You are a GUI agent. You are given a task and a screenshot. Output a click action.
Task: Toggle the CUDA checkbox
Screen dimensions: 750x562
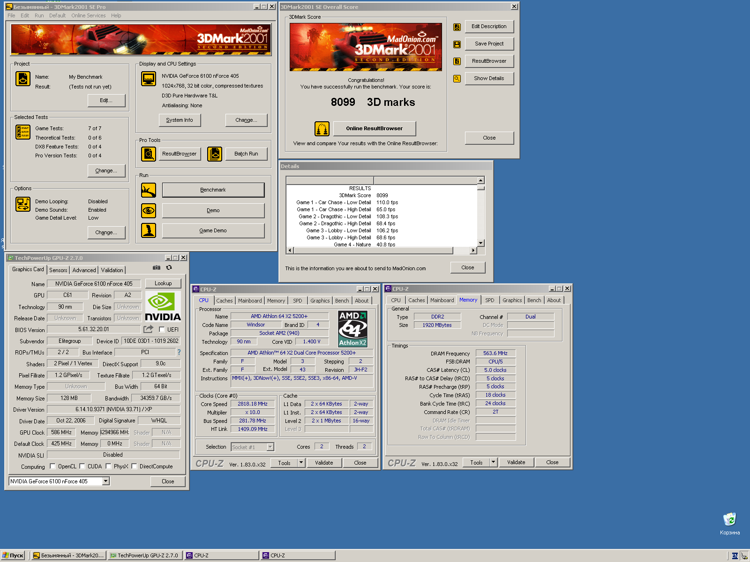82,466
